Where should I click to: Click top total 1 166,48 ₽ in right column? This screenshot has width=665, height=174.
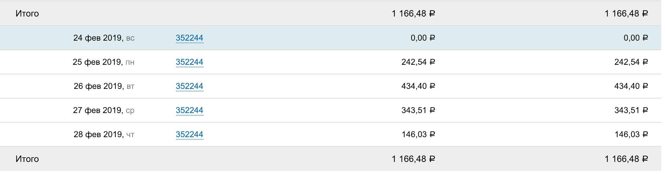tap(626, 14)
